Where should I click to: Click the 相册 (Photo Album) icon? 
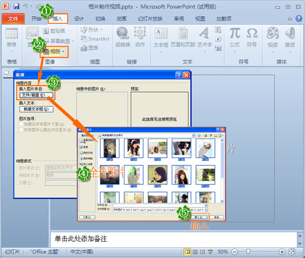pos(46,51)
